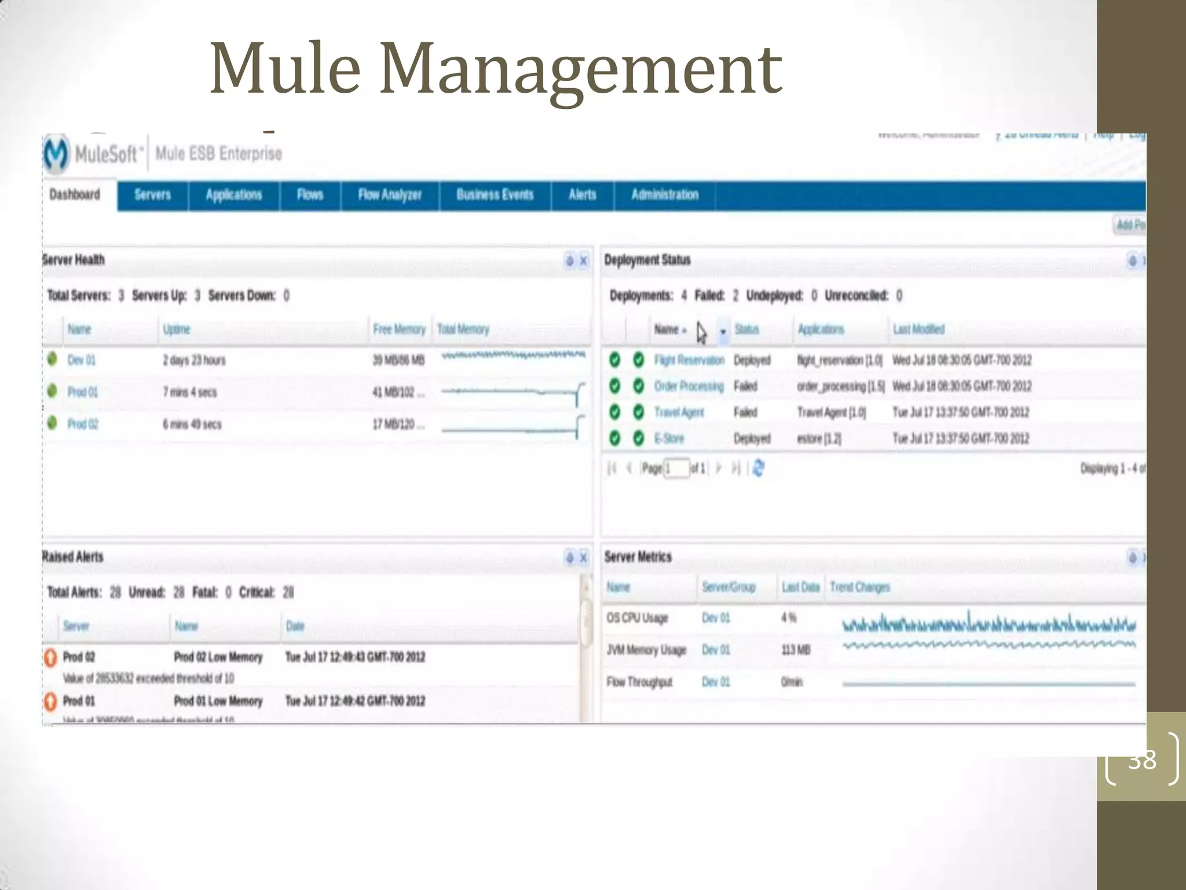Open Dev 01 link for Flow Throughput
1186x890 pixels.
pyautogui.click(x=716, y=682)
